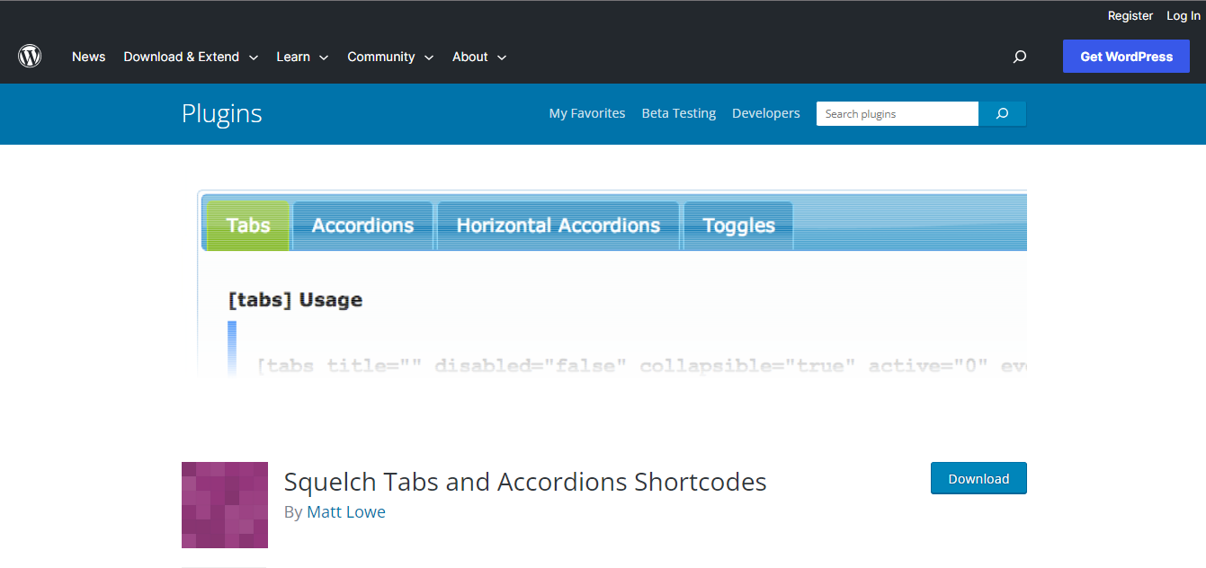Click the Plugins heading link

(221, 113)
